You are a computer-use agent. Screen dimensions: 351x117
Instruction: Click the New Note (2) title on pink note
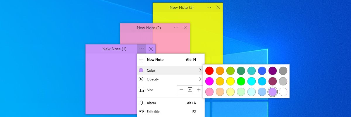pyautogui.click(x=149, y=28)
